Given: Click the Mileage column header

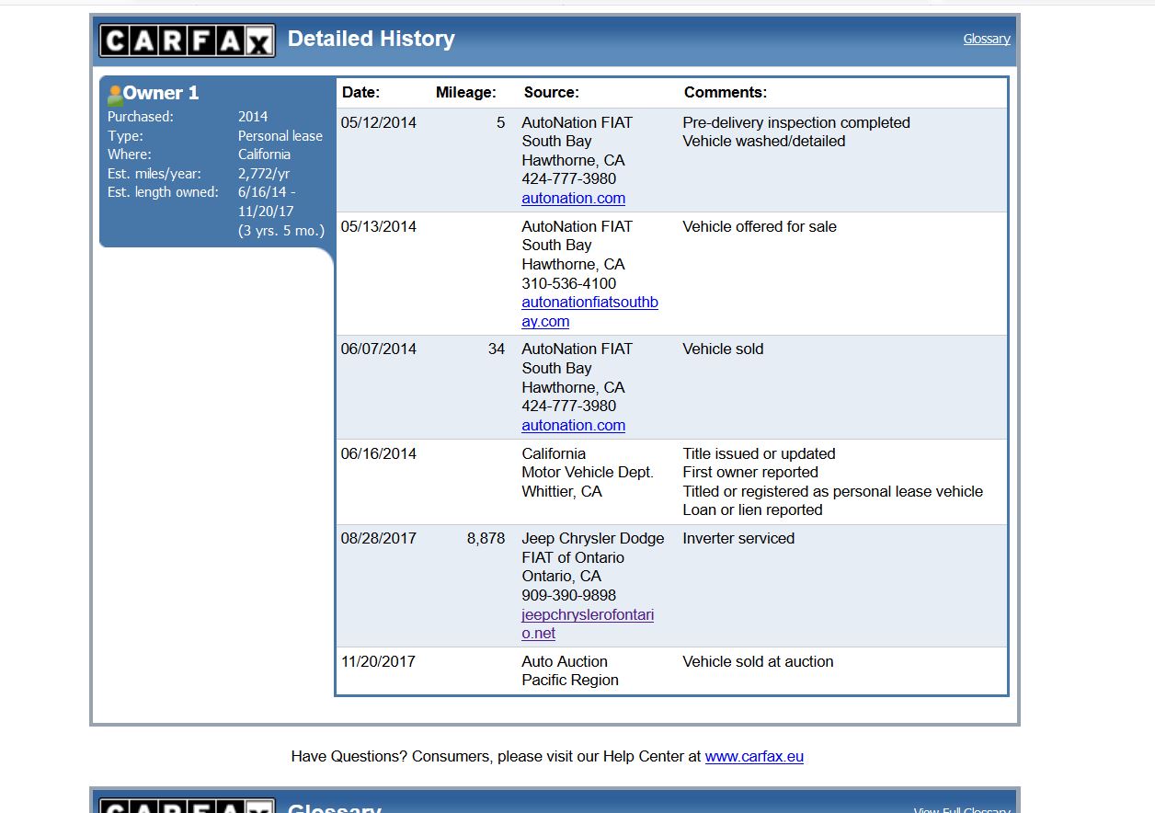Looking at the screenshot, I should 465,92.
